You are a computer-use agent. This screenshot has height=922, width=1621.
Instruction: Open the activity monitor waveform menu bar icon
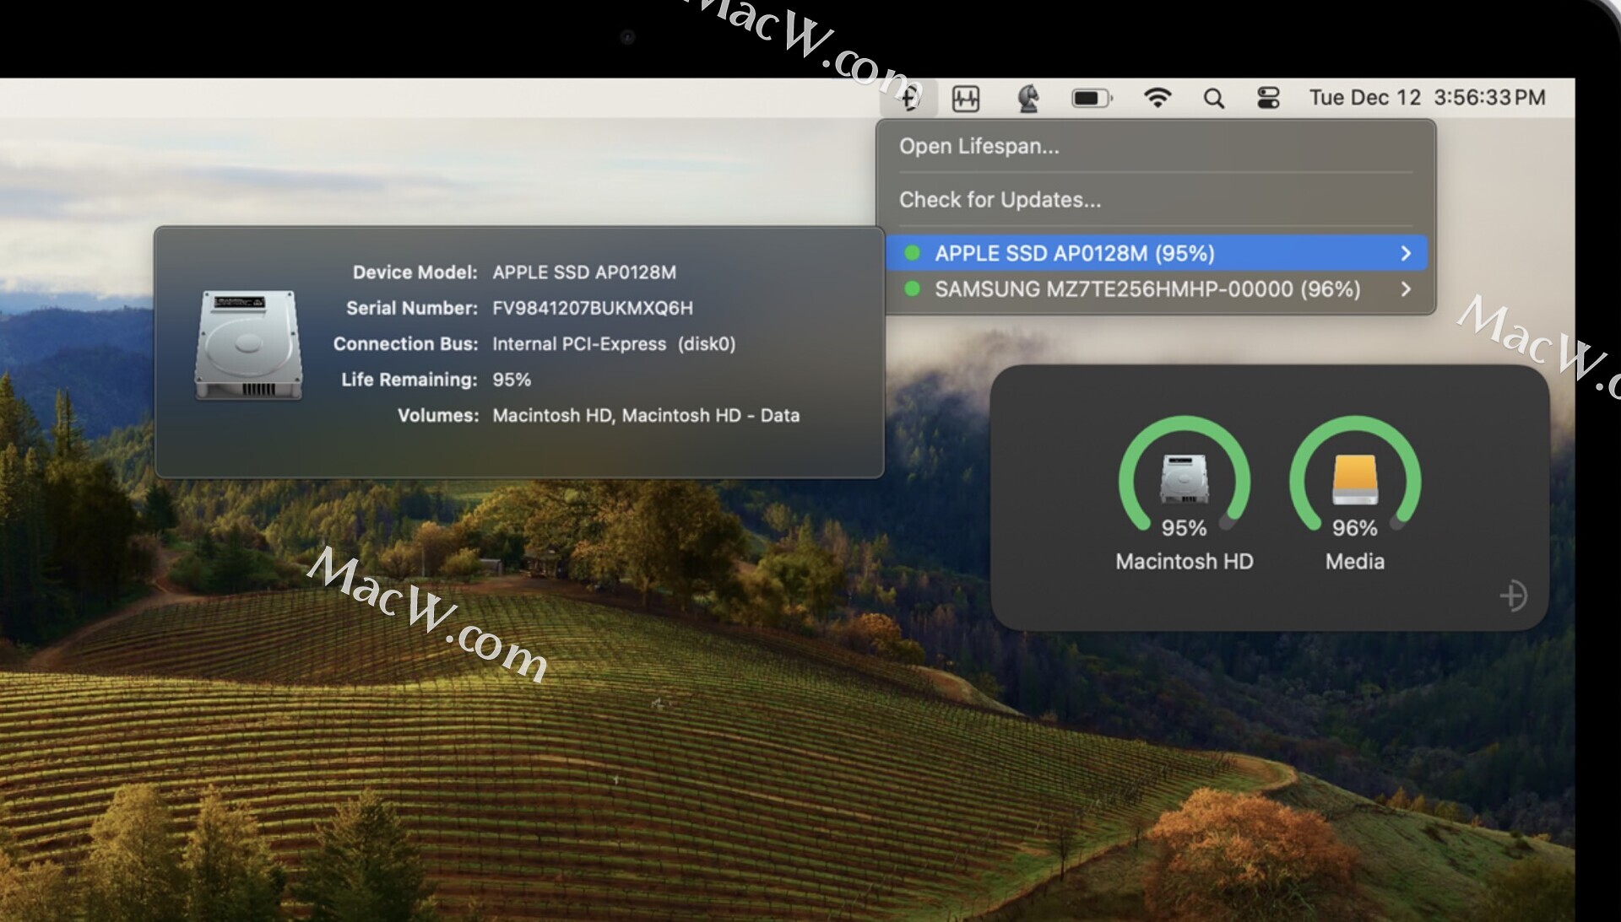click(x=965, y=99)
